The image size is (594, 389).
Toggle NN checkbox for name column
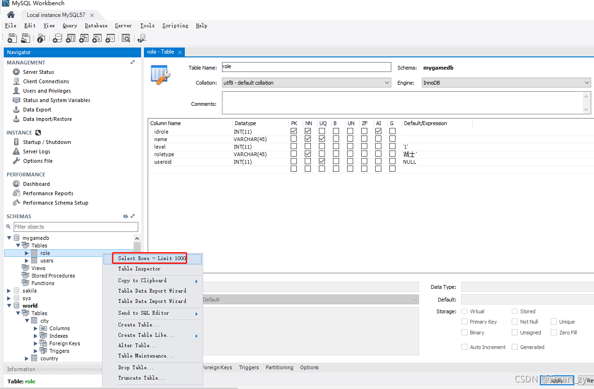(308, 139)
